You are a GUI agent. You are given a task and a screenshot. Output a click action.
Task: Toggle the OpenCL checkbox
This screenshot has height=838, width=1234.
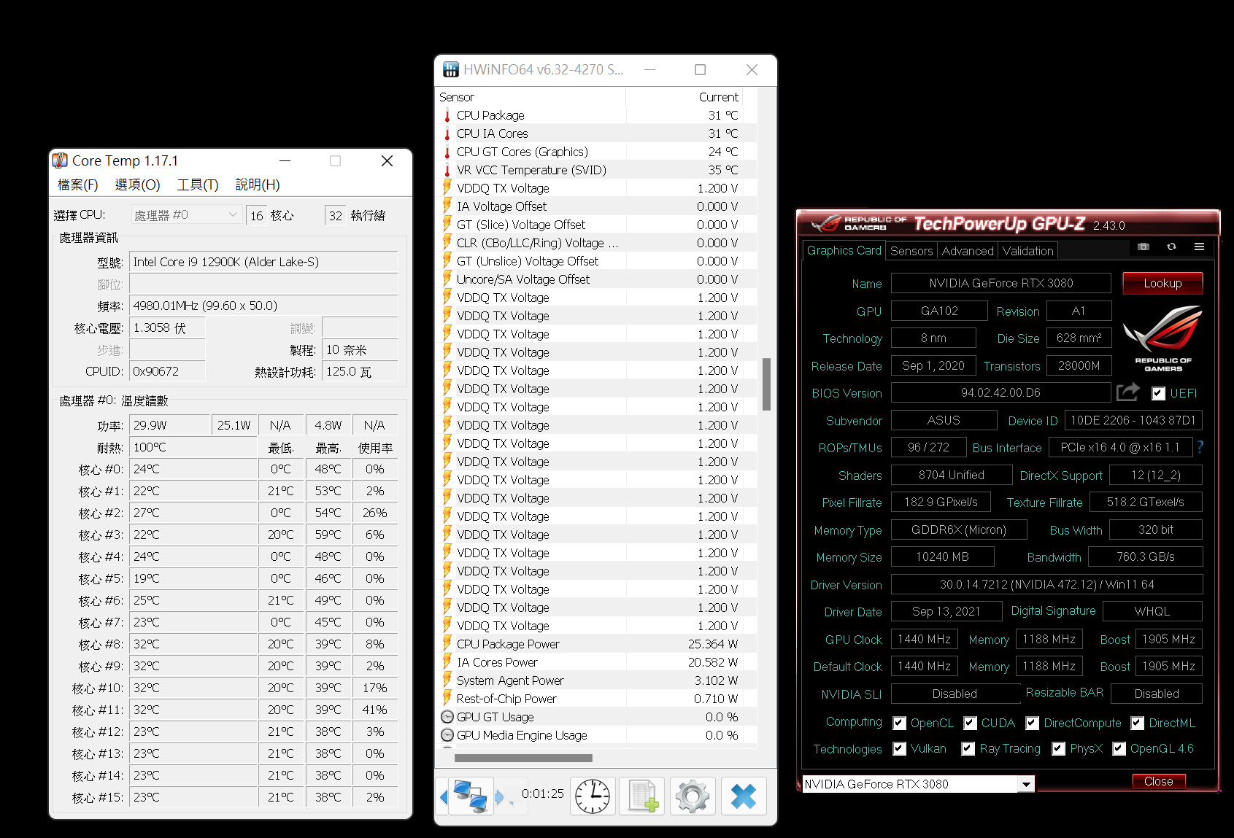click(899, 723)
